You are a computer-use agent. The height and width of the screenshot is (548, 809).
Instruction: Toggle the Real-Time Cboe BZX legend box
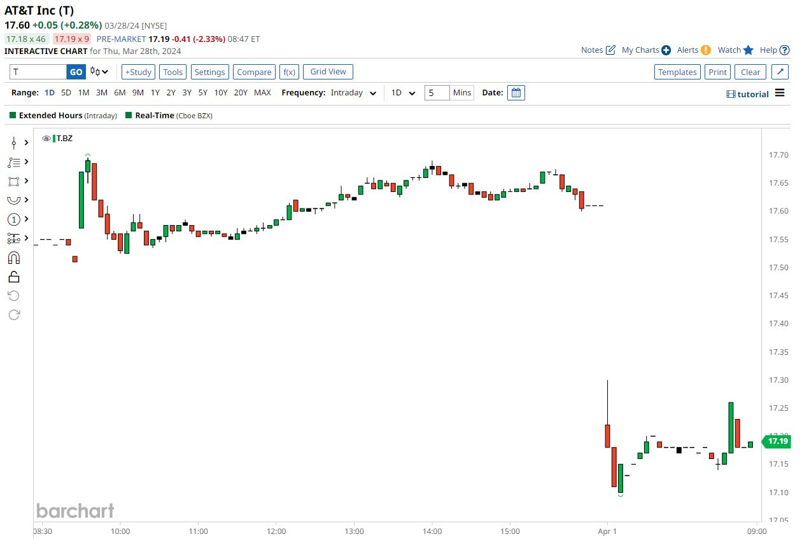point(129,116)
